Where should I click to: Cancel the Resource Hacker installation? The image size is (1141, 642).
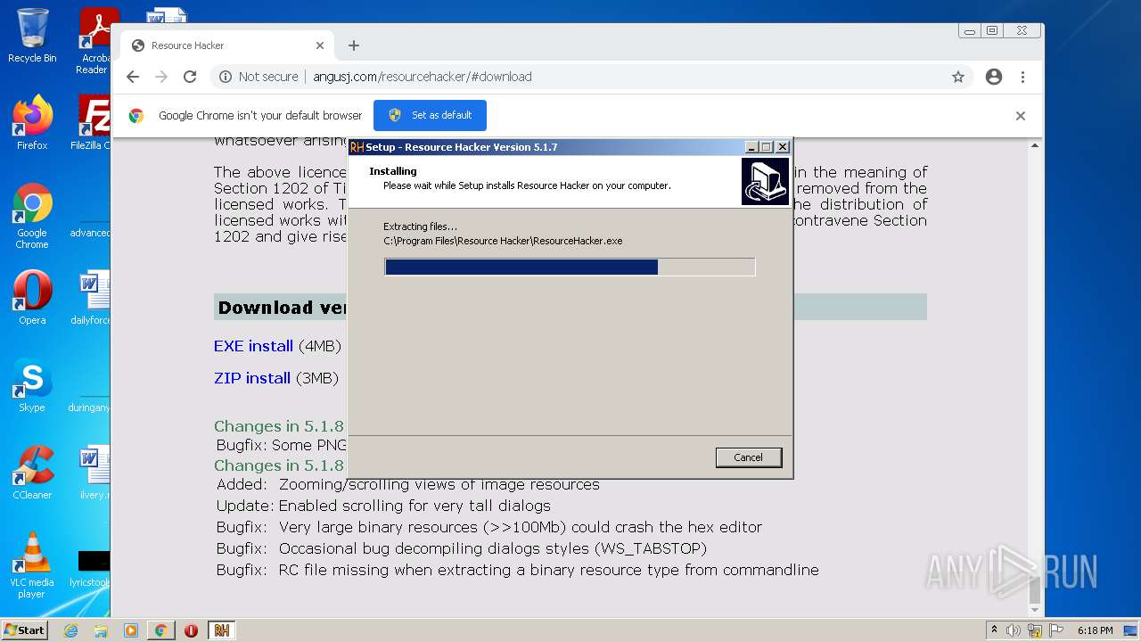coord(749,457)
